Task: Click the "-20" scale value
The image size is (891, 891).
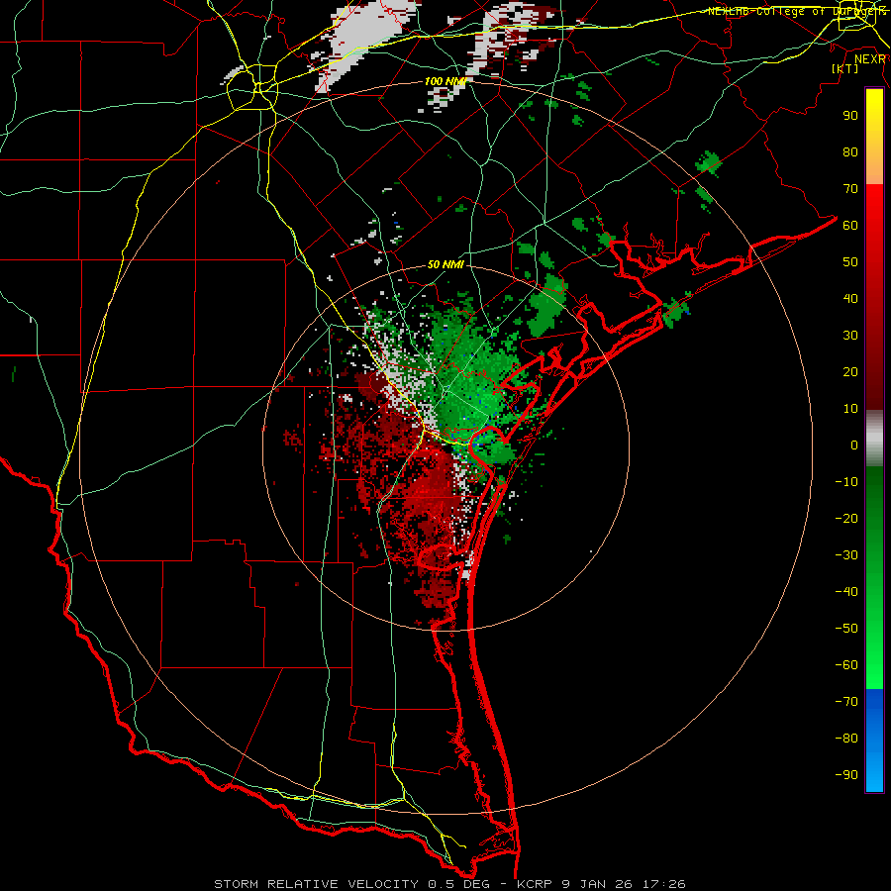Action: [846, 519]
